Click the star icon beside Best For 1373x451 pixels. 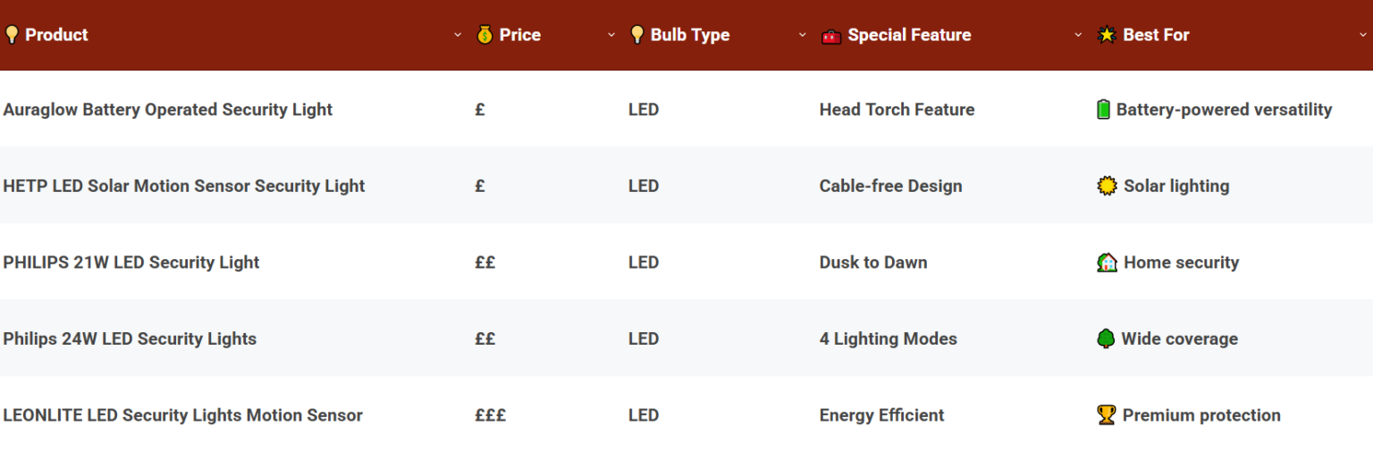tap(1107, 35)
